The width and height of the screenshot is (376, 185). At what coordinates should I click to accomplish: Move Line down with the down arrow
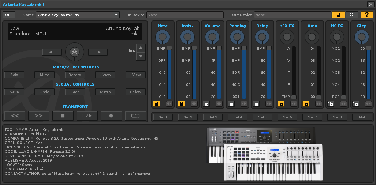point(141,56)
